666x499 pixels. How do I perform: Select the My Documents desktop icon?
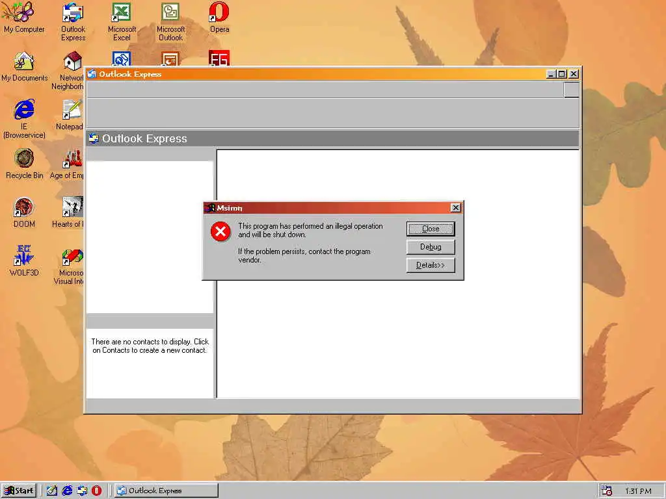[24, 67]
